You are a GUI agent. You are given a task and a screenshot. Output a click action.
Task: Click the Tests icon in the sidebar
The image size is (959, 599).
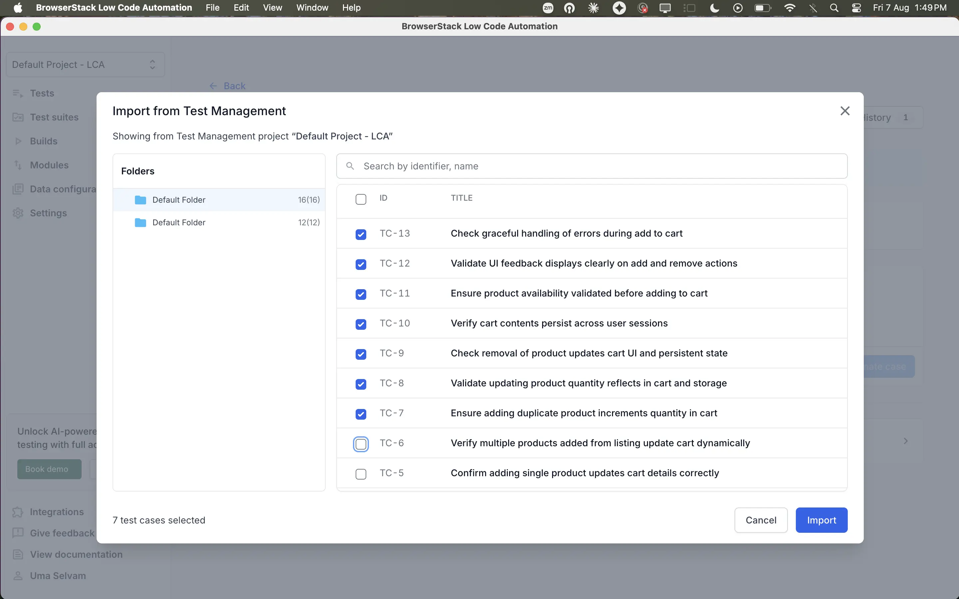point(18,93)
